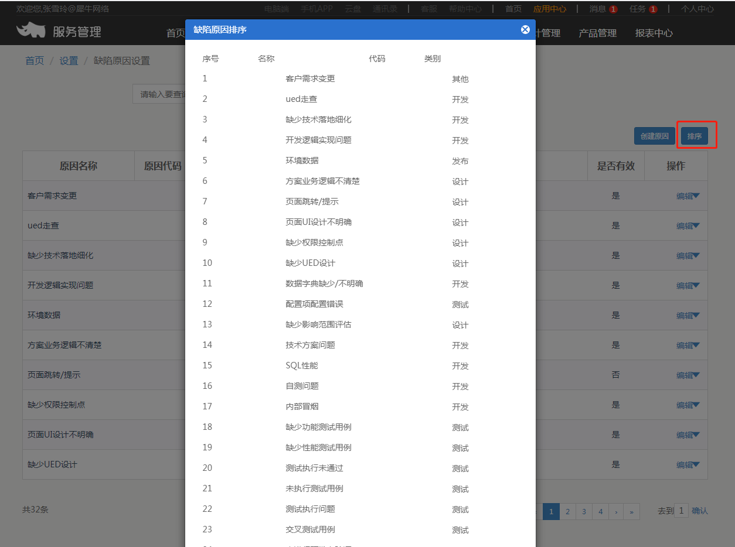
Task: Go to page 2 in pagination
Action: (x=567, y=511)
